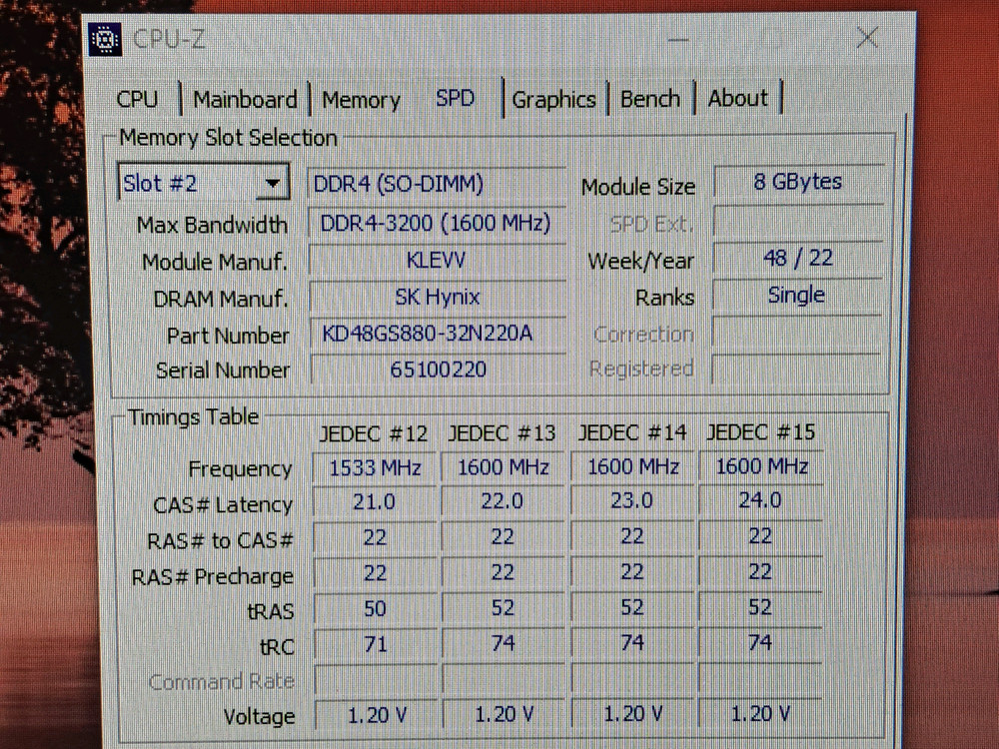999x749 pixels.
Task: Switch to the Memory tab
Action: tap(360, 100)
